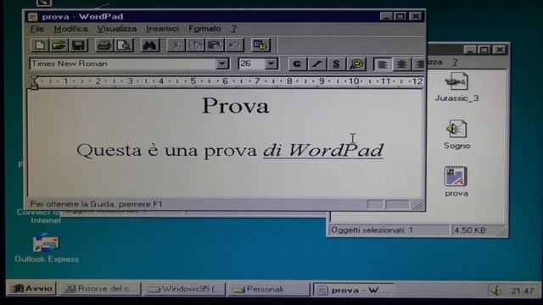Paste from clipboard using the paste icon
The height and width of the screenshot is (305, 543).
tap(215, 45)
